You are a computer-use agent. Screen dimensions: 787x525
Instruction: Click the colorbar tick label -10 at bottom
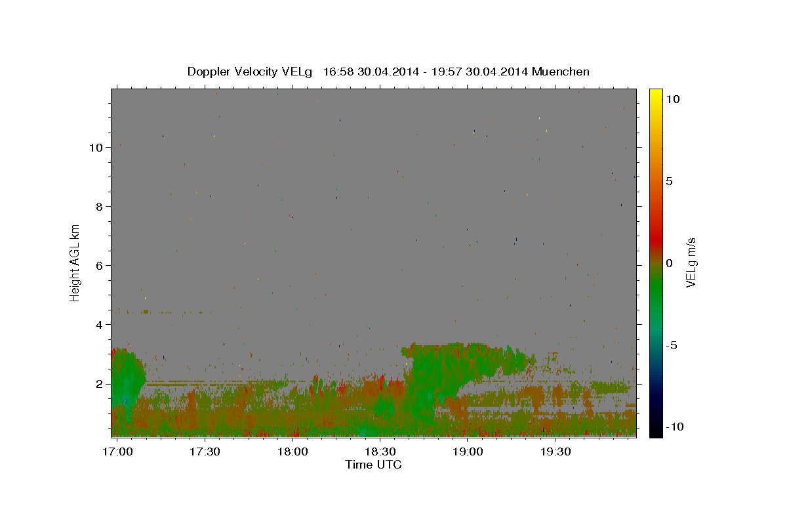674,427
